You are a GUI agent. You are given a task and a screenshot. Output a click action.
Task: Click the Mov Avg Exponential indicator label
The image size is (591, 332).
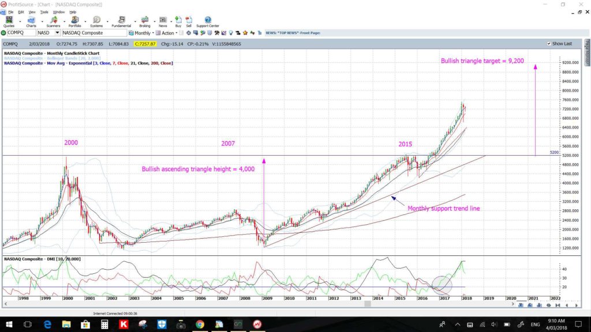point(88,63)
